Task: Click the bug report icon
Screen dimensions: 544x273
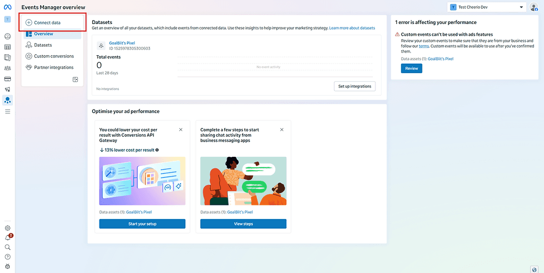Action: [7, 267]
